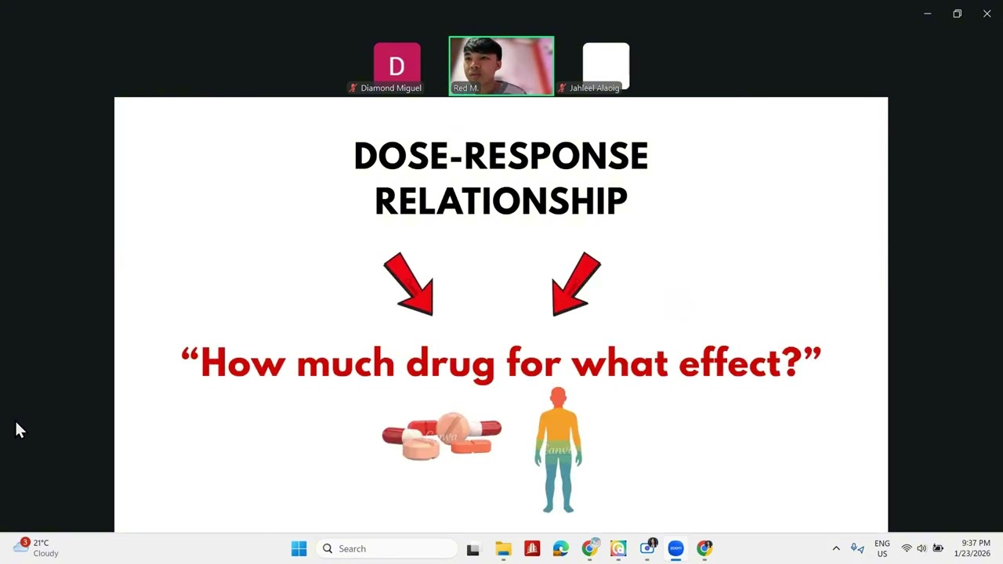Open Wi-Fi network settings in tray
Viewport: 1003px width, 564px height.
pyautogui.click(x=907, y=548)
